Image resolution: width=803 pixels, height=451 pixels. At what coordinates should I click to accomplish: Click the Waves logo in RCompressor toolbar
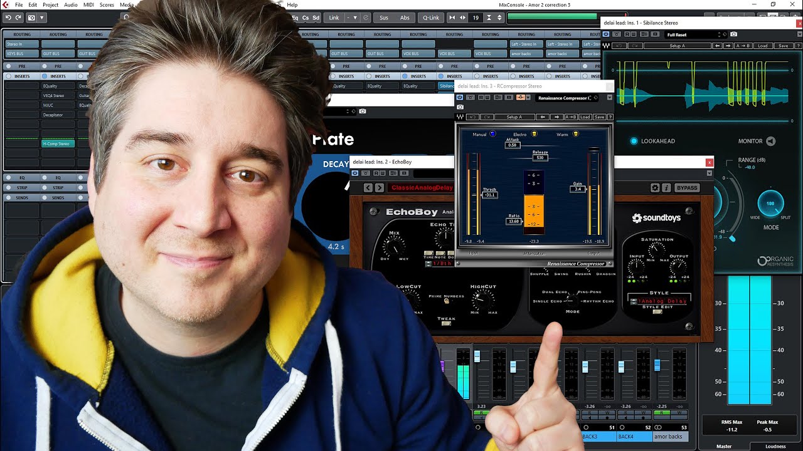(460, 117)
